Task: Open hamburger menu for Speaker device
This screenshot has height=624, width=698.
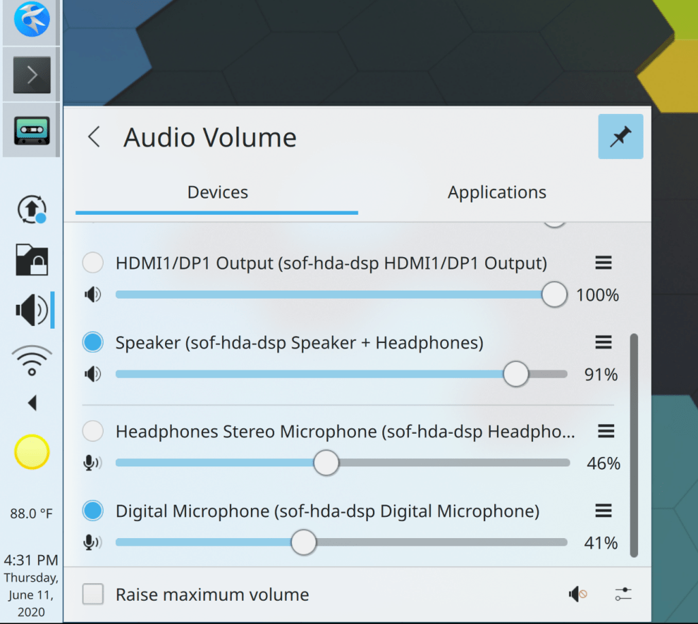Action: (603, 342)
